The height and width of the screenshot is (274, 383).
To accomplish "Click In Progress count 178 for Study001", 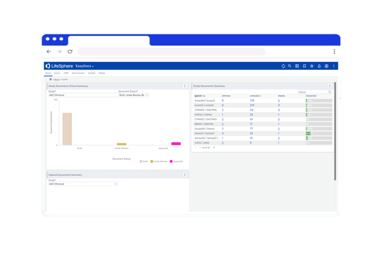I will [252, 101].
